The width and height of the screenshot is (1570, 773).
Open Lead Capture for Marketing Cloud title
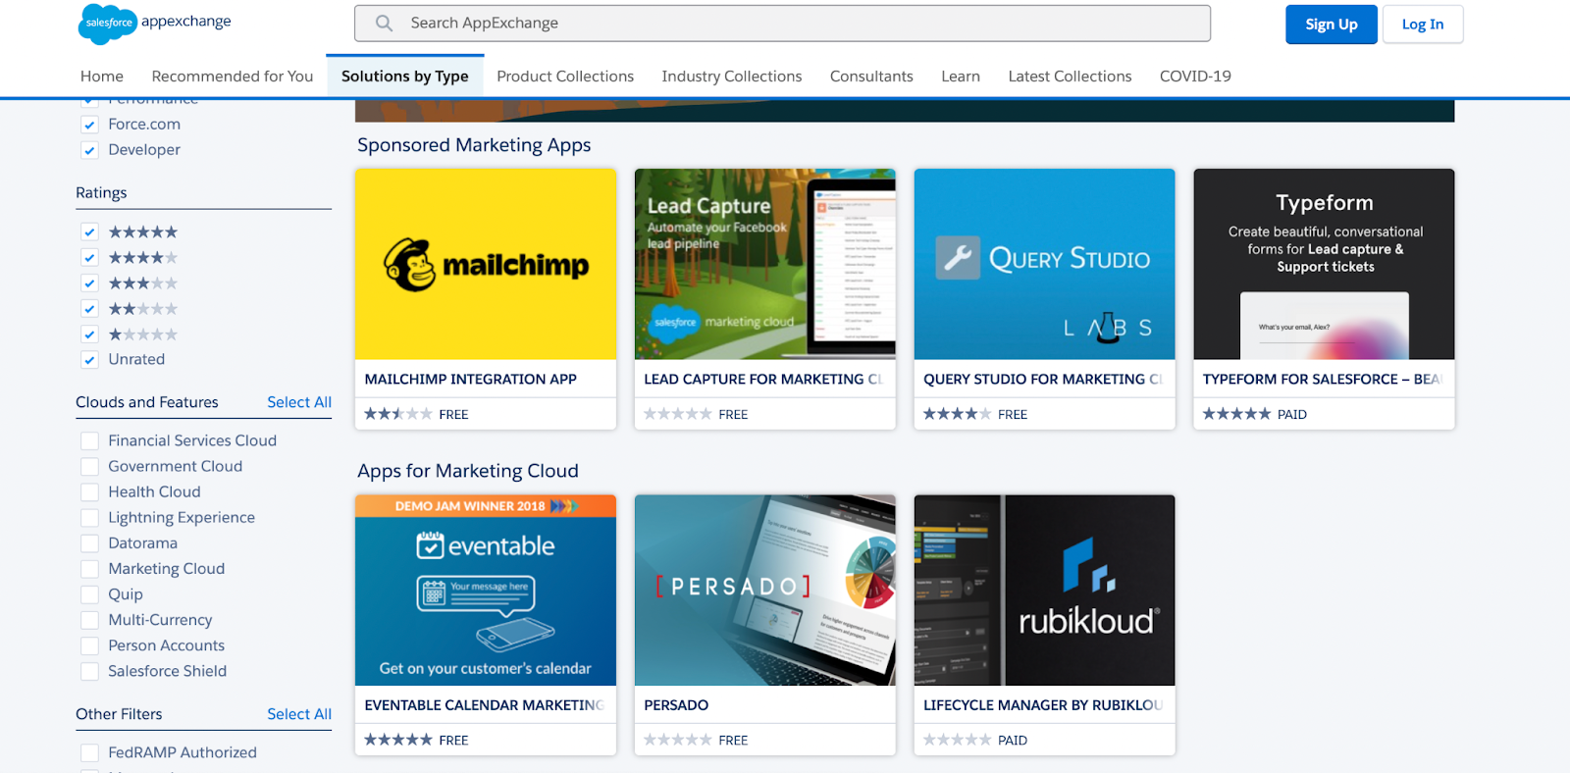(763, 380)
